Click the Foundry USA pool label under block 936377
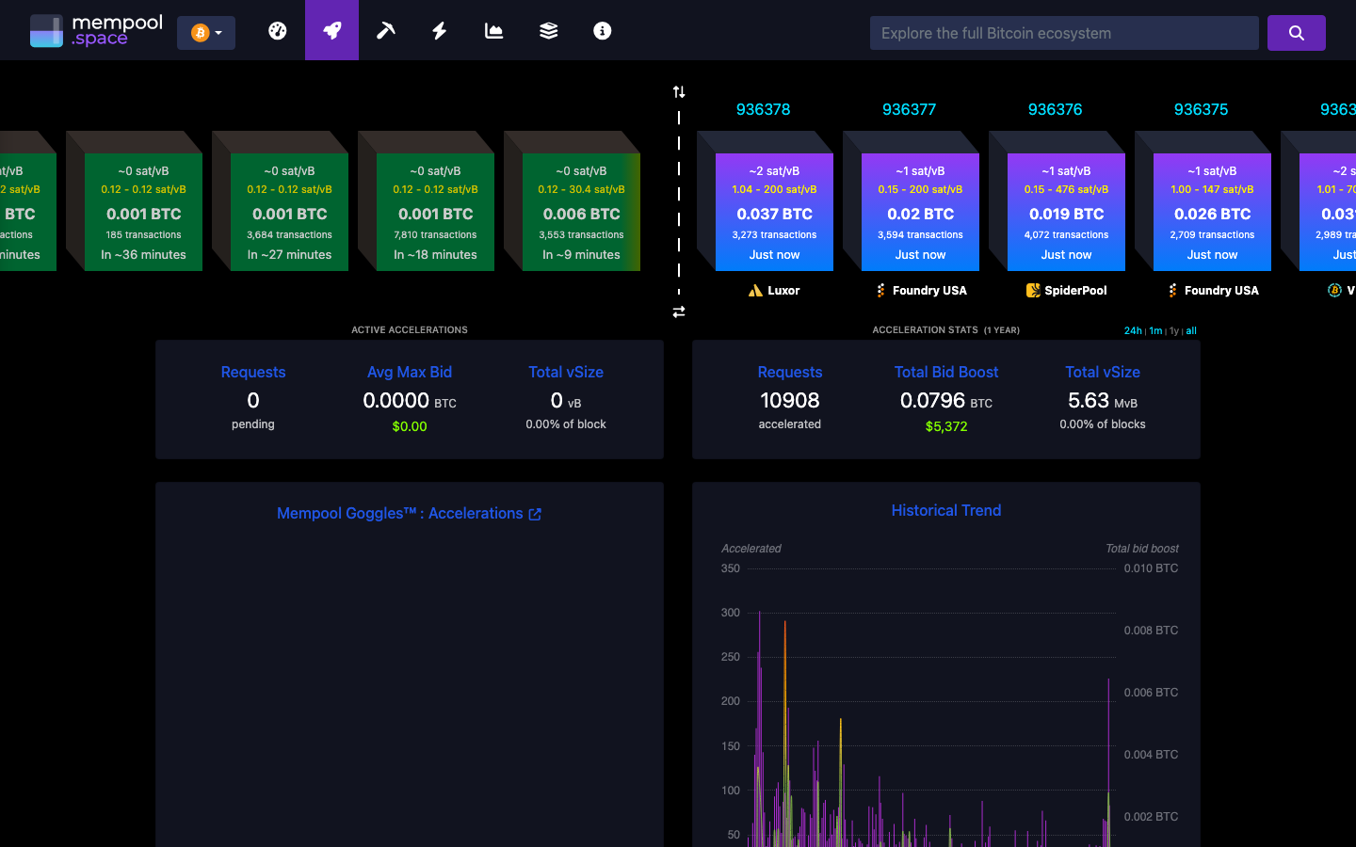This screenshot has height=847, width=1356. click(x=920, y=290)
